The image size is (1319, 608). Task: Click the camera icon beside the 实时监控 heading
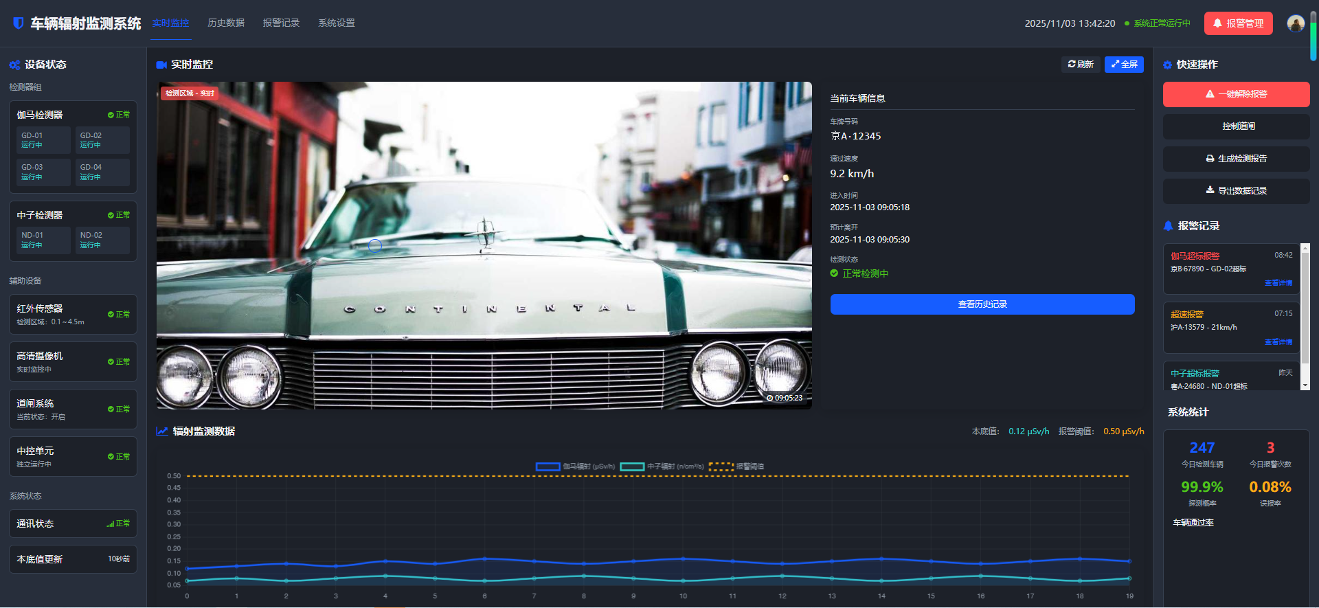click(161, 65)
